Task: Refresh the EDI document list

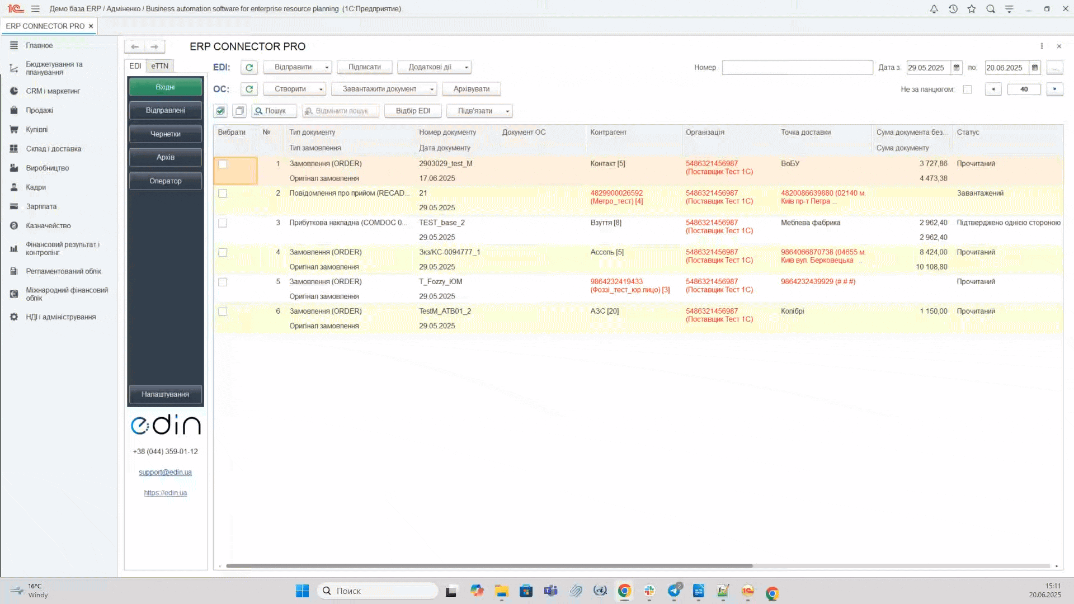Action: click(x=249, y=67)
